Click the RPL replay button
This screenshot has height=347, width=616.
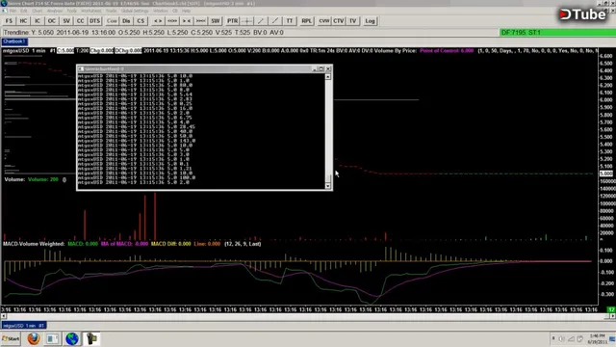click(x=306, y=21)
